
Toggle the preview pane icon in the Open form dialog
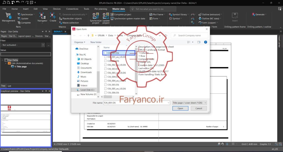pyautogui.click(x=199, y=42)
